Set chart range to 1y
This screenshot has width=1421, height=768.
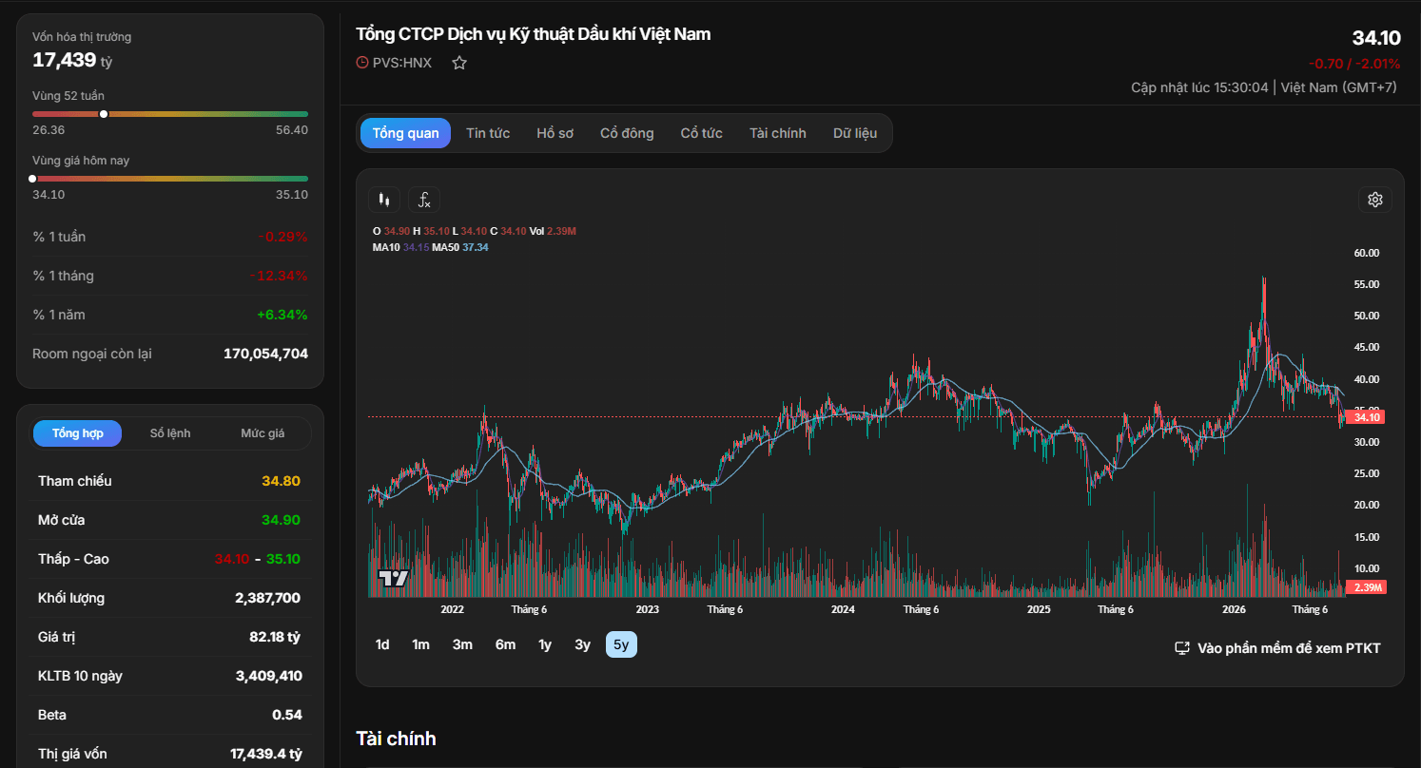tap(545, 644)
